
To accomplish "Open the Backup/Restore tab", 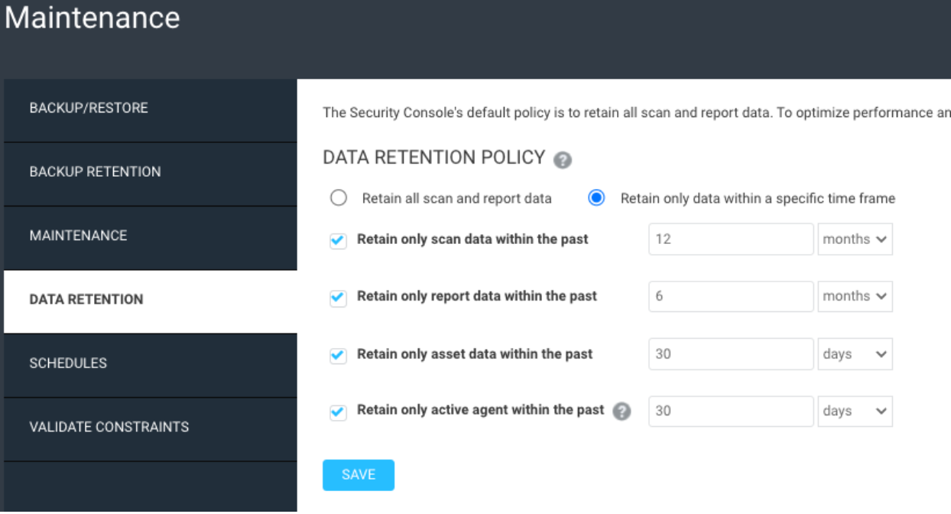I will point(150,109).
